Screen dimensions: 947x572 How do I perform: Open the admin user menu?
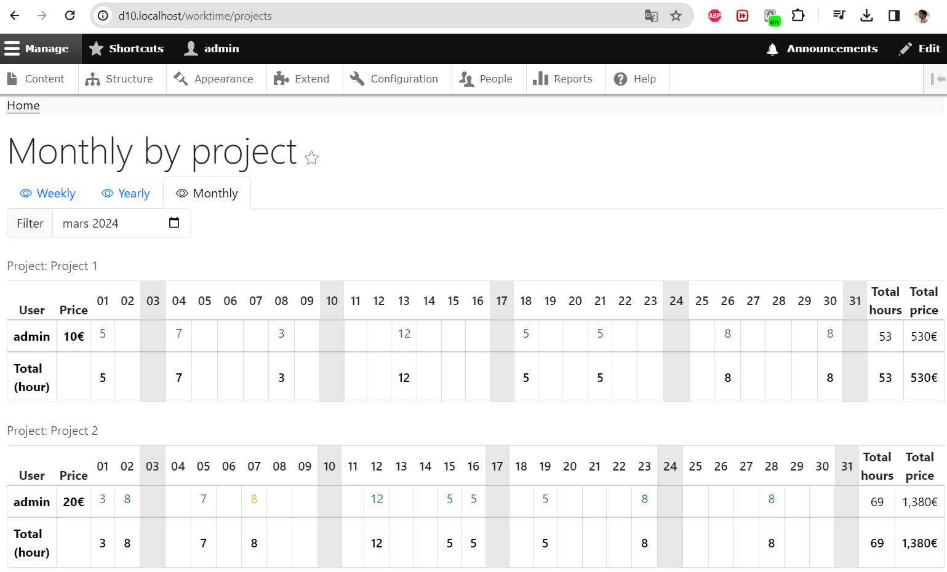212,49
